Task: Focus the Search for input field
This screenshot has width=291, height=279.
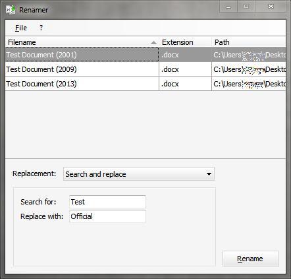Action: pyautogui.click(x=107, y=202)
